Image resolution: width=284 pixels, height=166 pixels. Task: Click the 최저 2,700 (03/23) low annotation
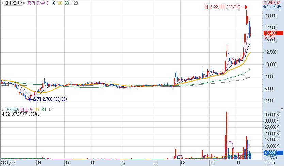[50, 99]
